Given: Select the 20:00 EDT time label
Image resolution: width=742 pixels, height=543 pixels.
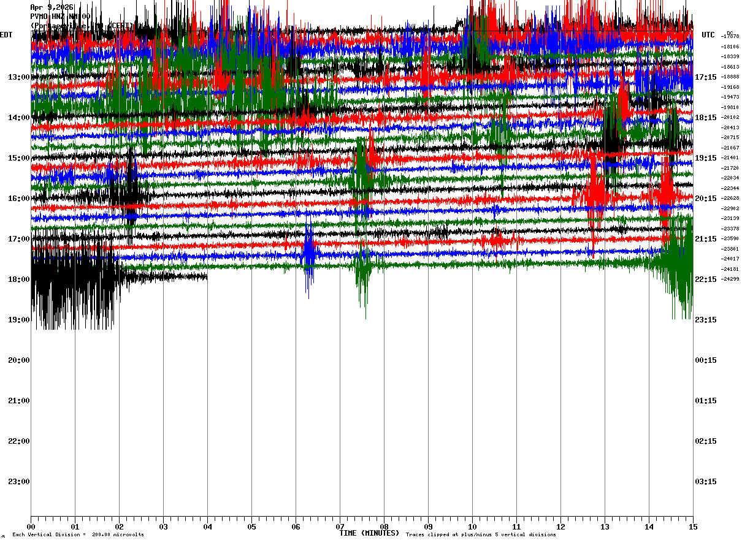Looking at the screenshot, I should click(19, 360).
